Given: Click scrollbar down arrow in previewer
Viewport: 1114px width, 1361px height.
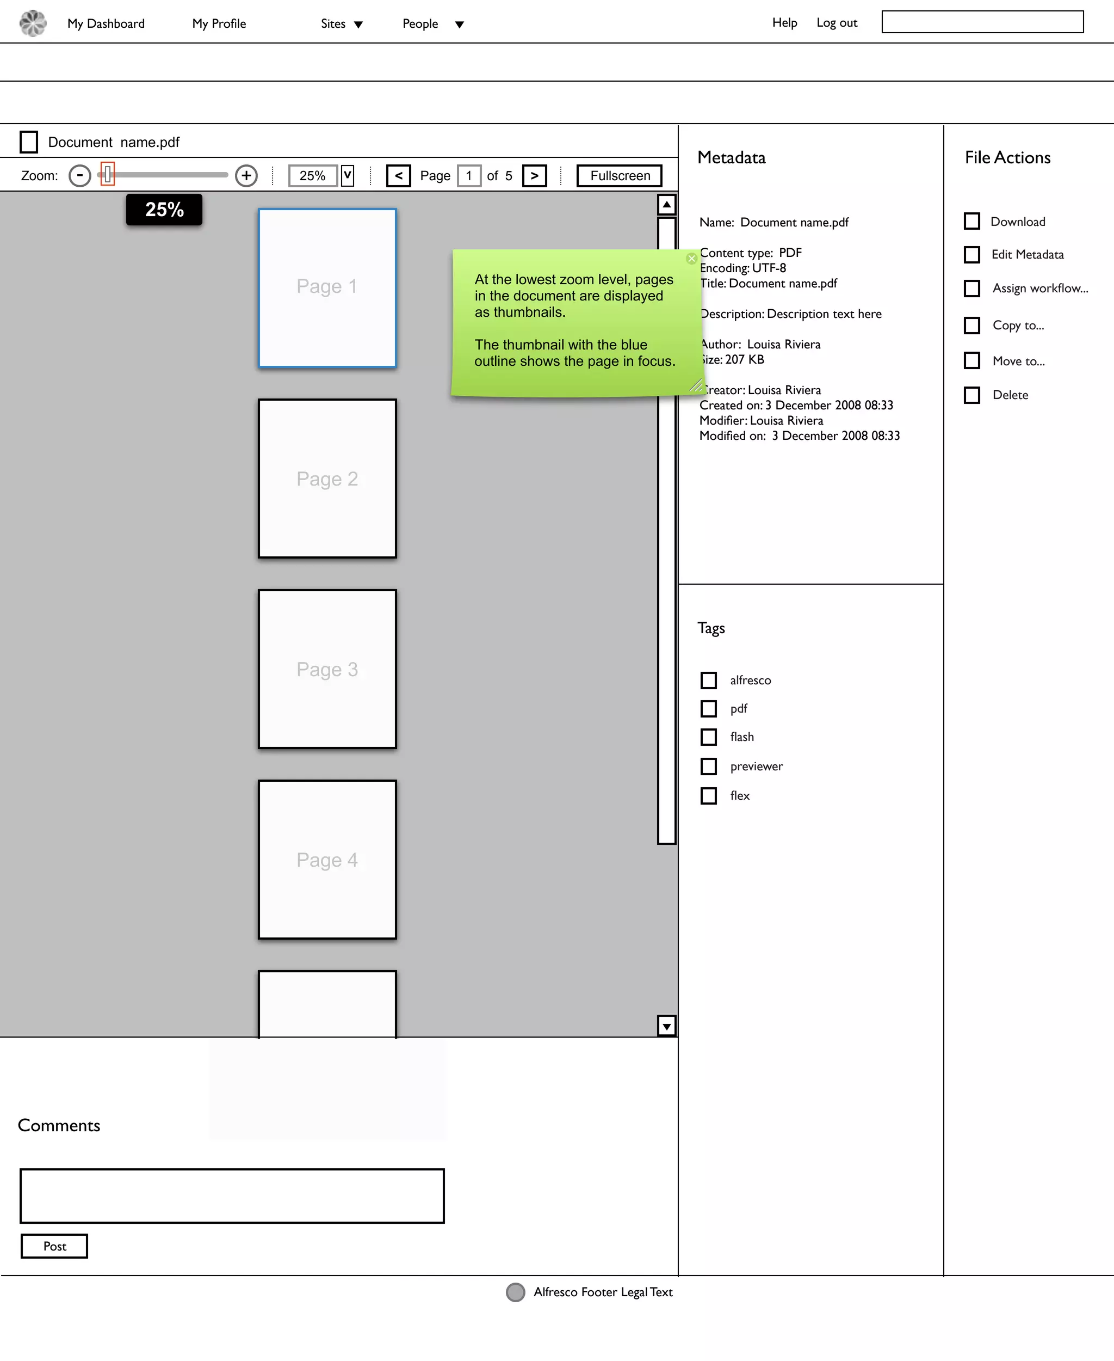Looking at the screenshot, I should click(x=667, y=1026).
